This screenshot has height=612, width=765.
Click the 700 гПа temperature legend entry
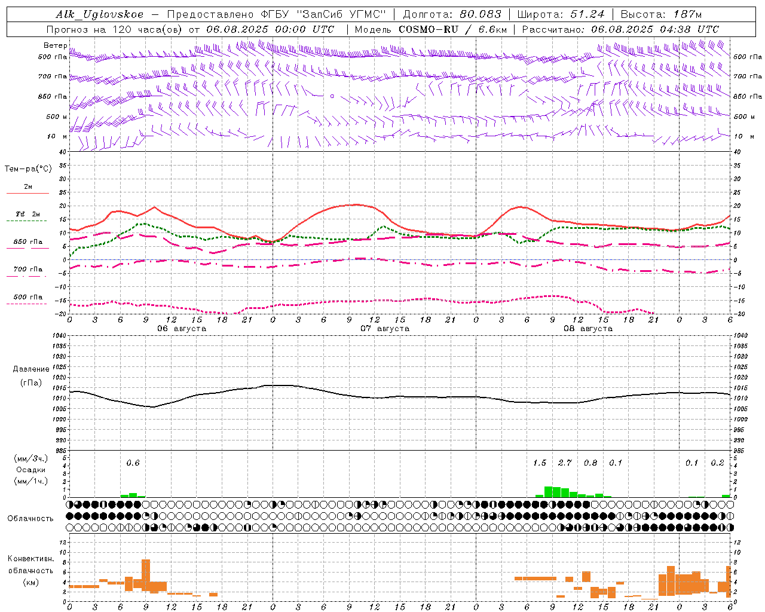[x=28, y=269]
